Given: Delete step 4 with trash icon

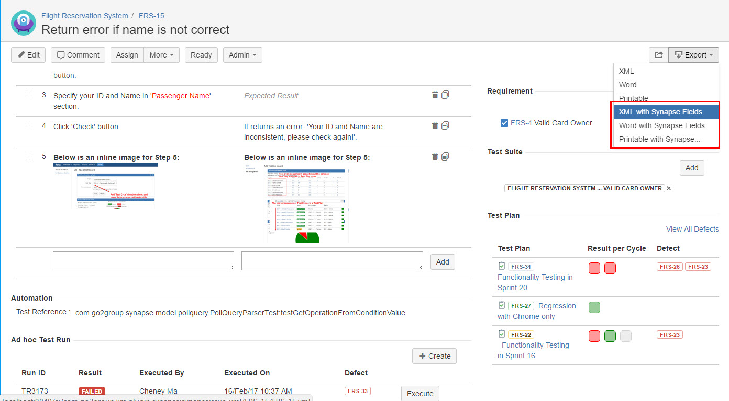Looking at the screenshot, I should [x=435, y=125].
